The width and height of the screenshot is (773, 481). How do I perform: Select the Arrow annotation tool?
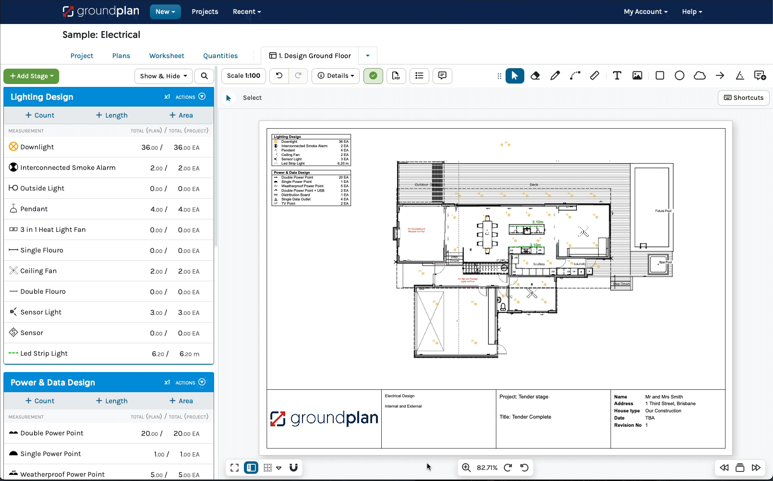click(720, 76)
